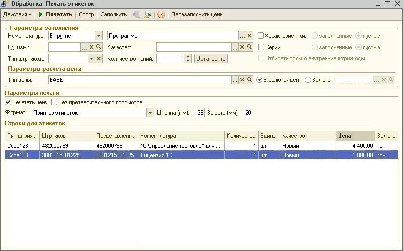Expand the Тип штрихкода dropdown
The width and height of the screenshot is (404, 251).
91,59
